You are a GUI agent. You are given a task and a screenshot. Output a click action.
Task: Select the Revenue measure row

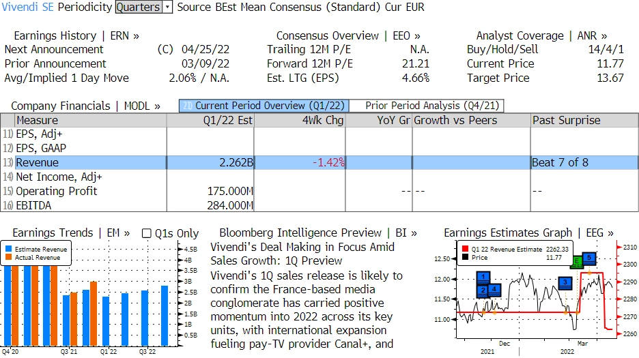click(319, 162)
